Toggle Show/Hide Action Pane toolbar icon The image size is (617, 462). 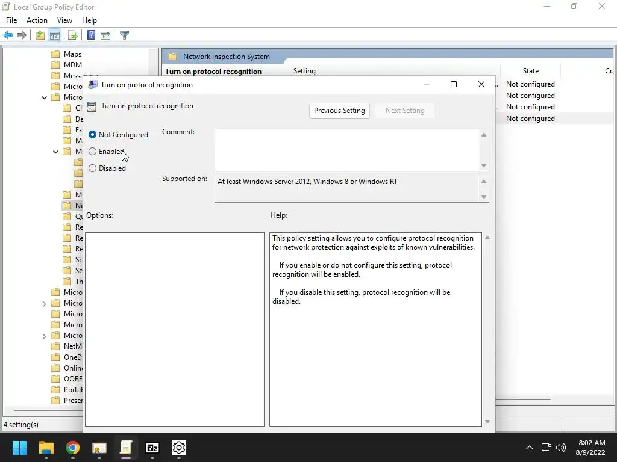[x=105, y=35]
